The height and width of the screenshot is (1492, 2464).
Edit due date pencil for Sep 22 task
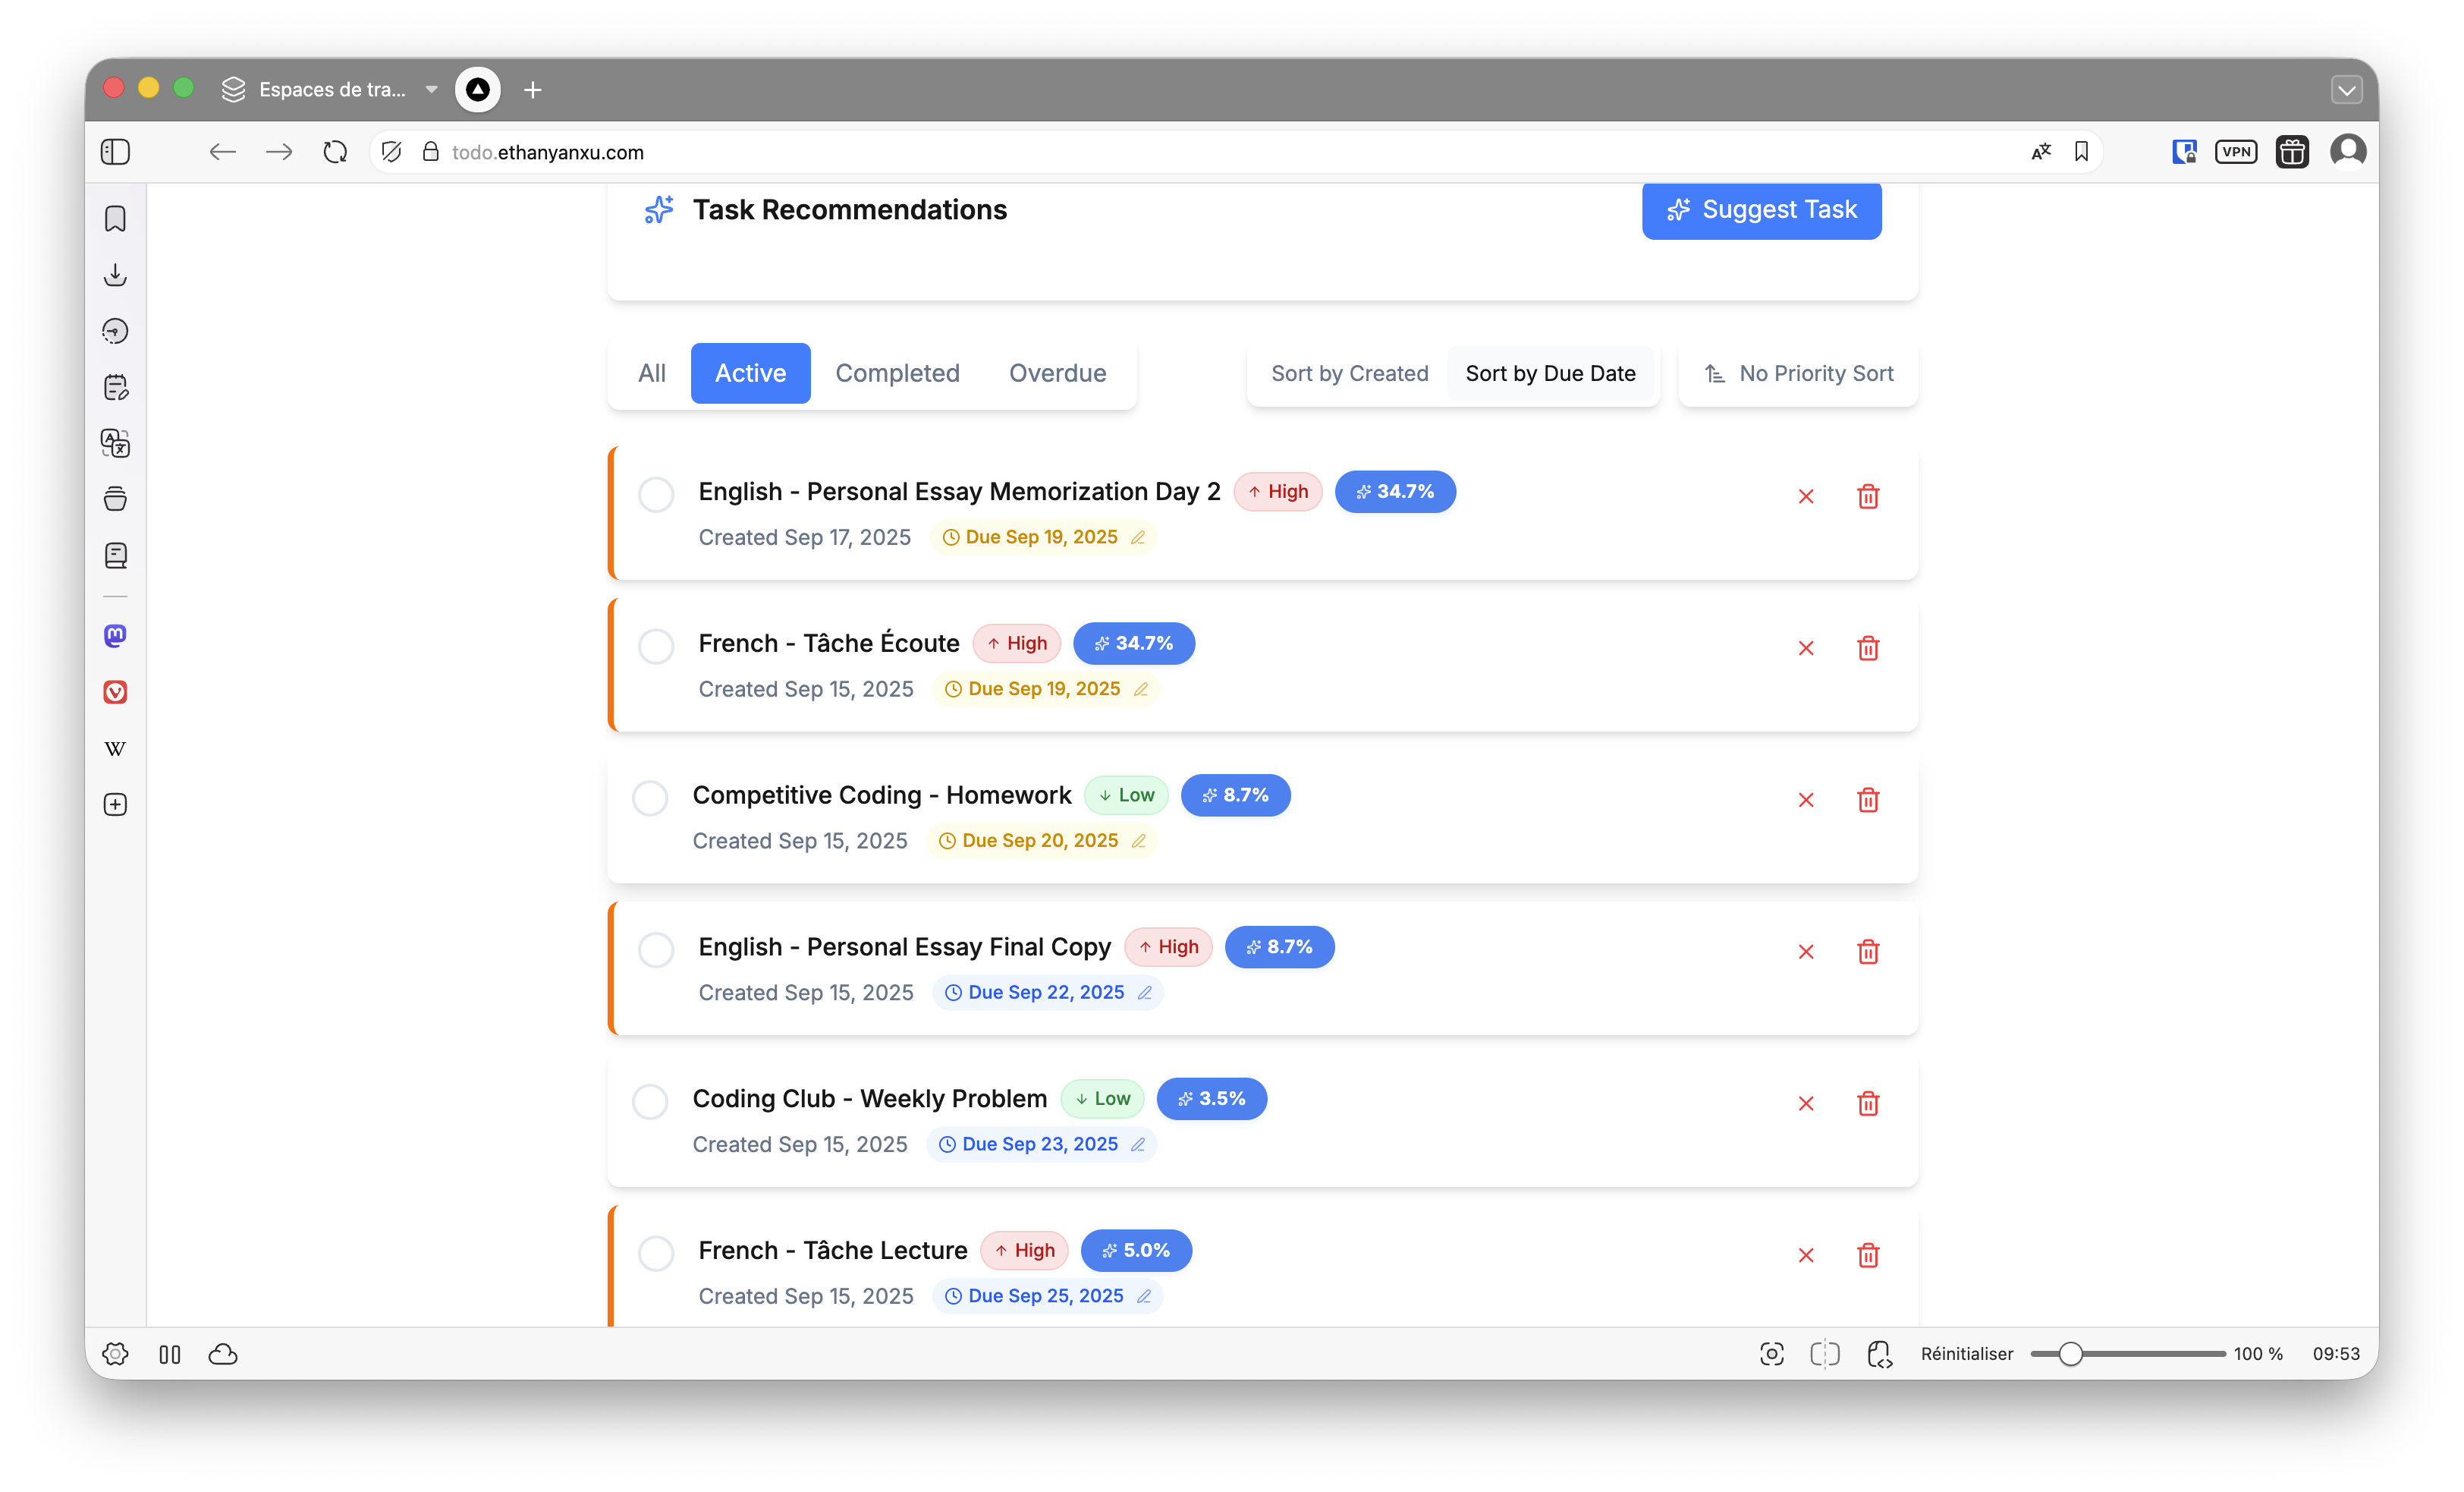pos(1145,993)
